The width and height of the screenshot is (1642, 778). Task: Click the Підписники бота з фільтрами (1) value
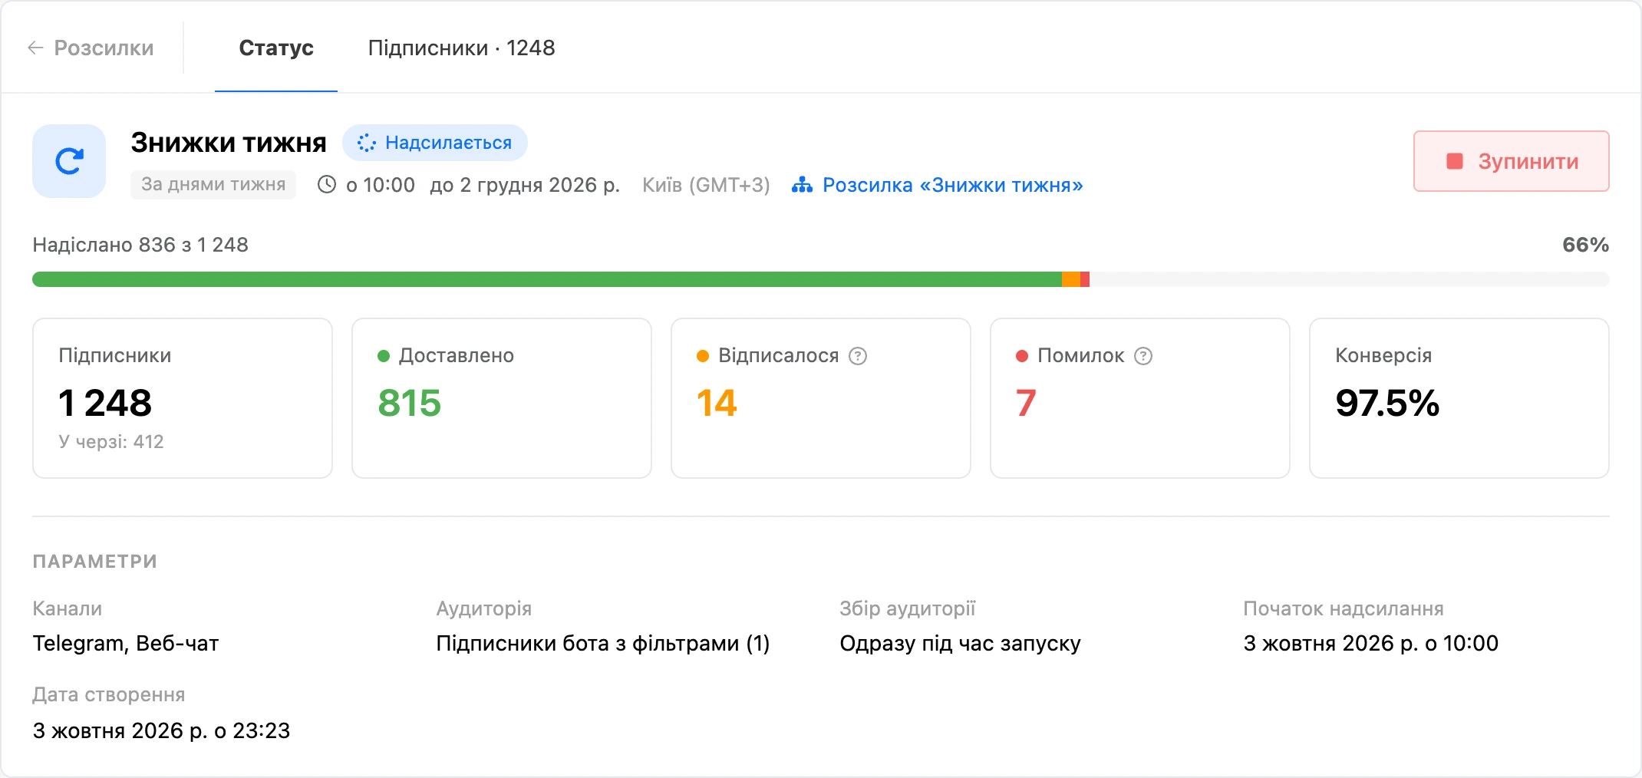pyautogui.click(x=603, y=643)
